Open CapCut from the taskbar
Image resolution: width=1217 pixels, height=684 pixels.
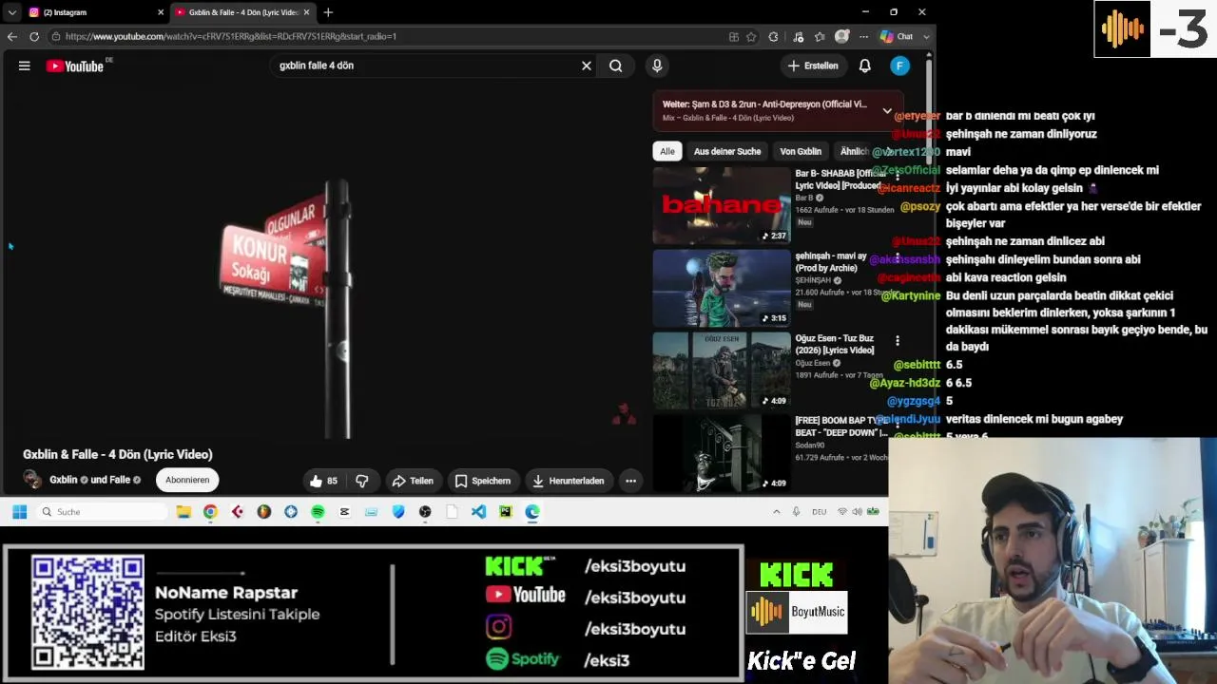[344, 511]
